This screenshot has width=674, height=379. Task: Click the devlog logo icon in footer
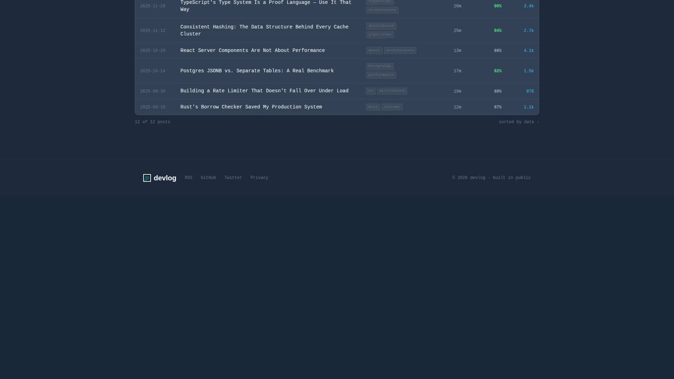[x=147, y=178]
